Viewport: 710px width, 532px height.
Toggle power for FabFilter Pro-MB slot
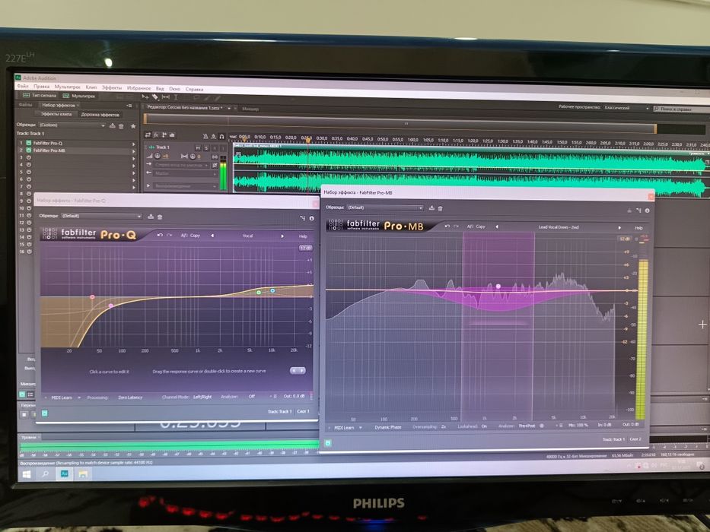(x=28, y=150)
